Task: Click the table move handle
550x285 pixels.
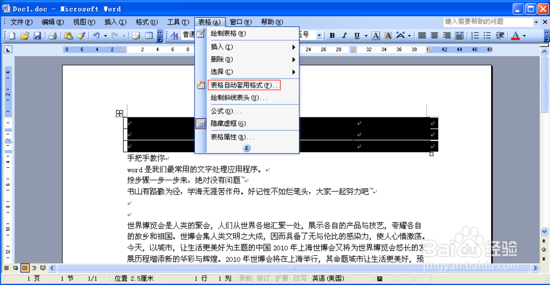Action: 119,113
